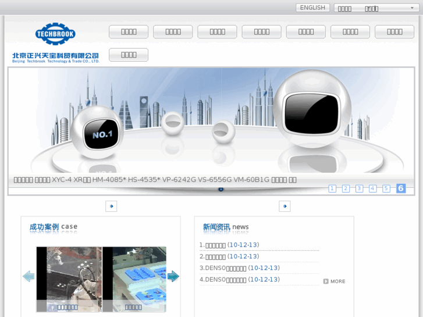Open news item 3 starting with DENSO
The width and height of the screenshot is (423, 317).
coord(240,268)
